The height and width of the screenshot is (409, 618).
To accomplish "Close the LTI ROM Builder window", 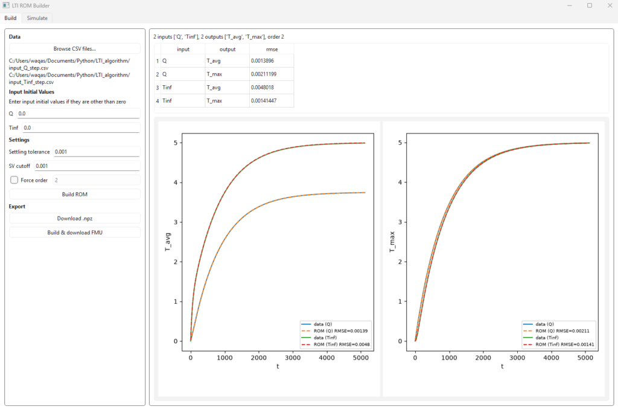I will pyautogui.click(x=610, y=5).
